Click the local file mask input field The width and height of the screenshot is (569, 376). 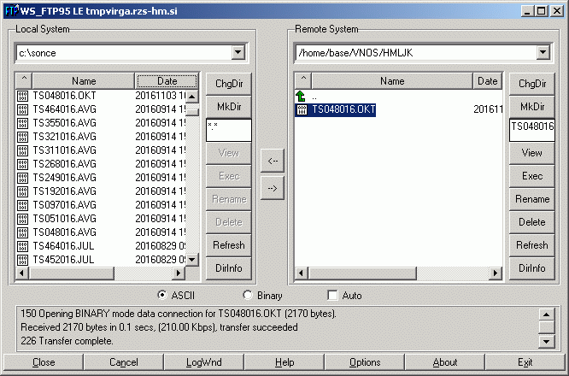[x=228, y=130]
